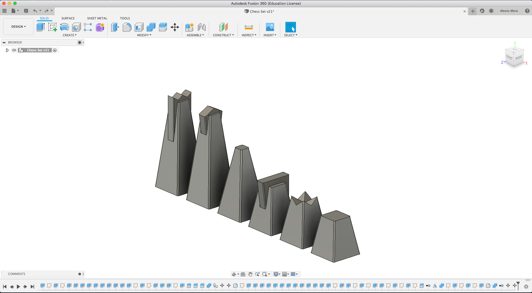532x293 pixels.
Task: Open the Help question mark
Action: pos(527,11)
